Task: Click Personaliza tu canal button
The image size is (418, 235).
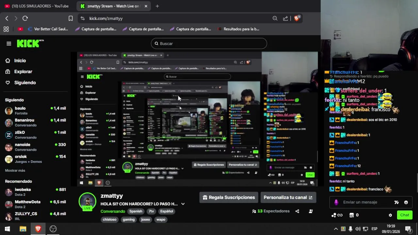Action: [x=288, y=197]
